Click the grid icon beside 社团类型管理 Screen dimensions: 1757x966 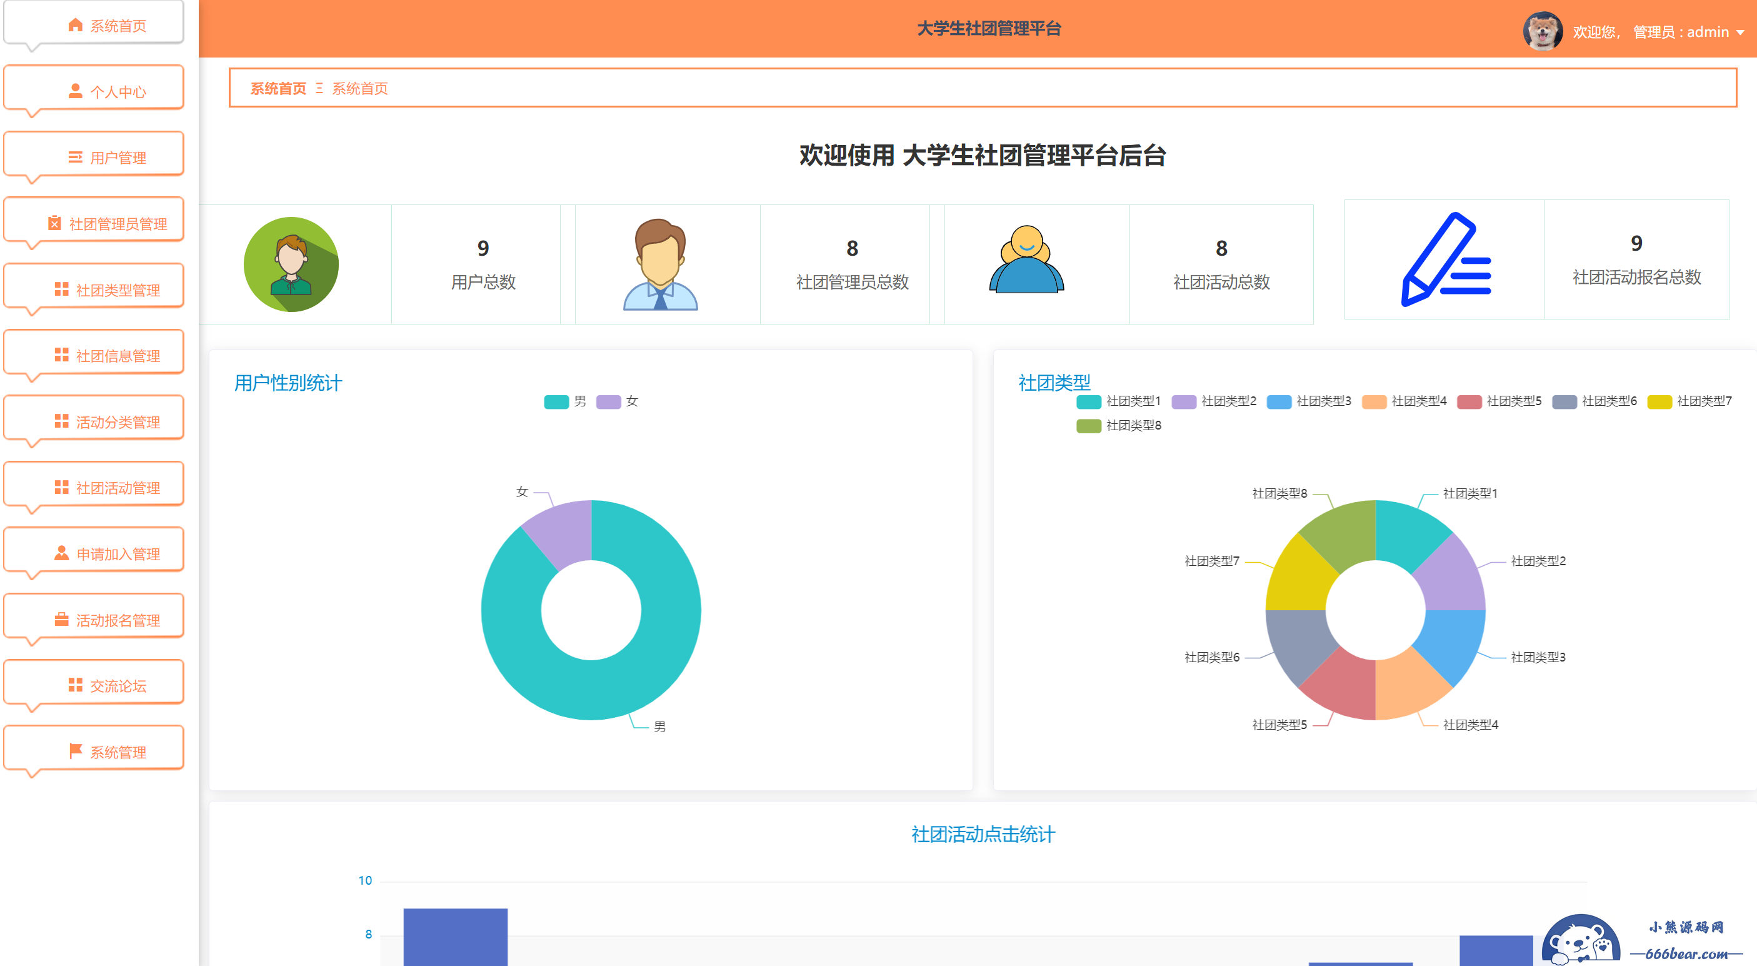coord(61,289)
